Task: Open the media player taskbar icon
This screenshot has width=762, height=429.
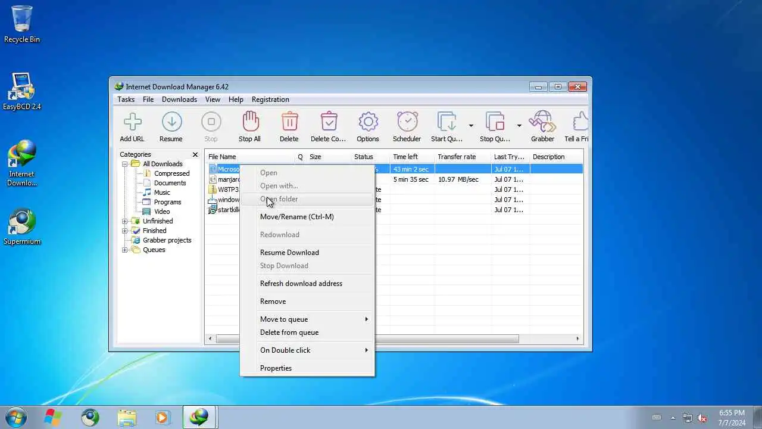Action: [x=163, y=417]
